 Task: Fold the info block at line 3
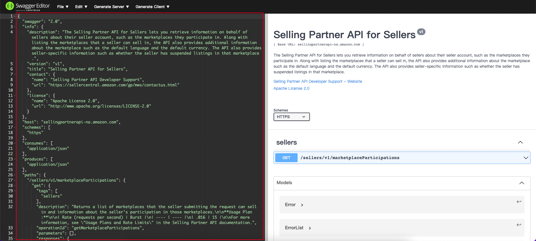coord(15,27)
